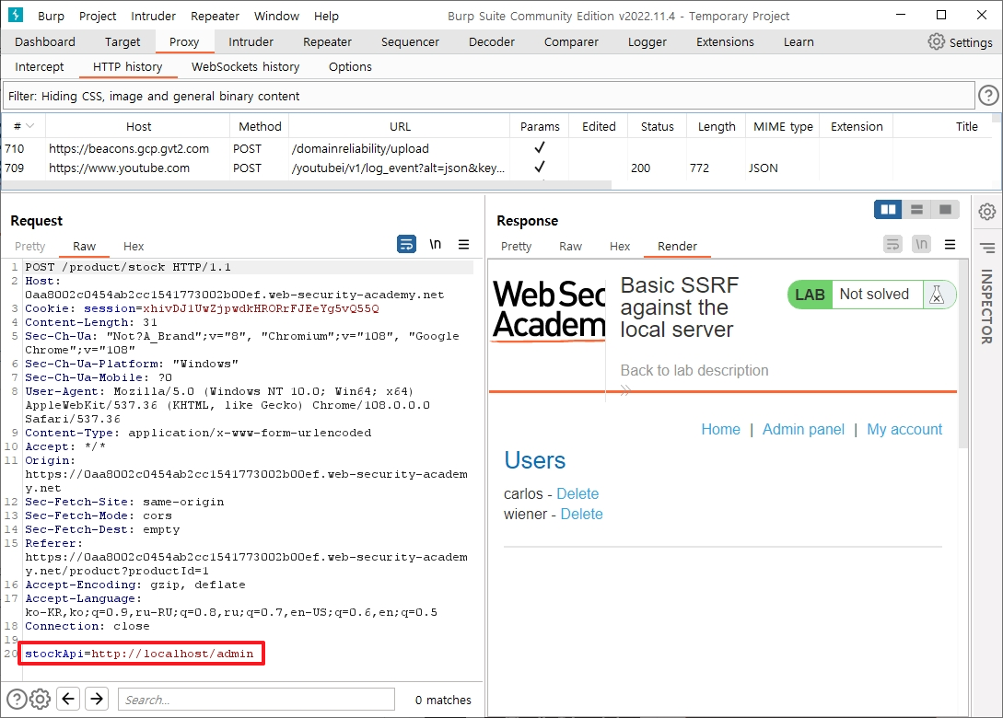Open the Inspector settings gear icon
The image size is (1003, 718).
pos(987,212)
